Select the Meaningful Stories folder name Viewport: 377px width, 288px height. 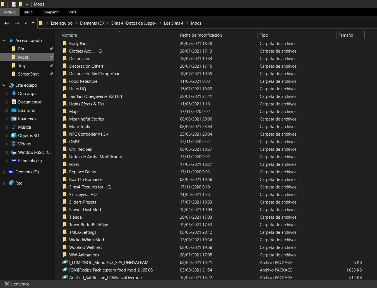(x=87, y=119)
